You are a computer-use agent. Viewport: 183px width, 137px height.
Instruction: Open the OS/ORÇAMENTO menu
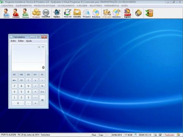(x=66, y=6)
